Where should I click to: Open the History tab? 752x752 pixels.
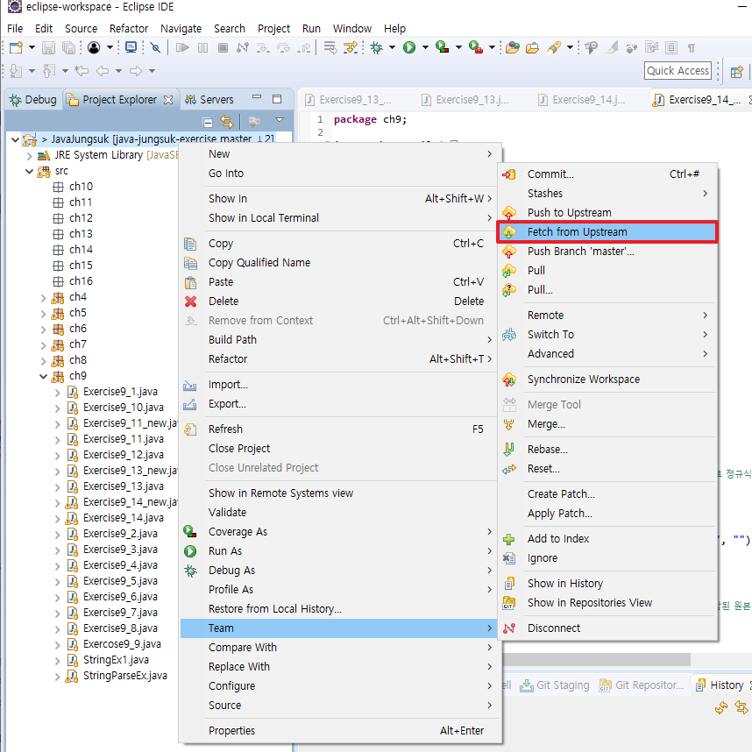(720, 685)
